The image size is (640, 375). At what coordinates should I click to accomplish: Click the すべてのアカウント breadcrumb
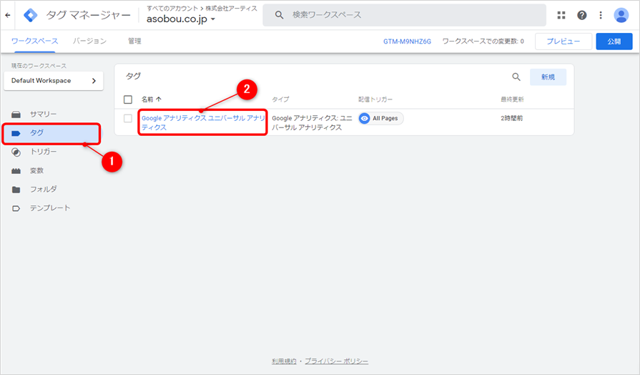(x=172, y=8)
